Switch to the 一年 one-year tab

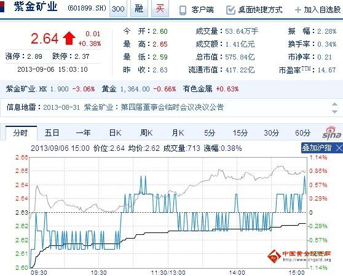click(83, 132)
